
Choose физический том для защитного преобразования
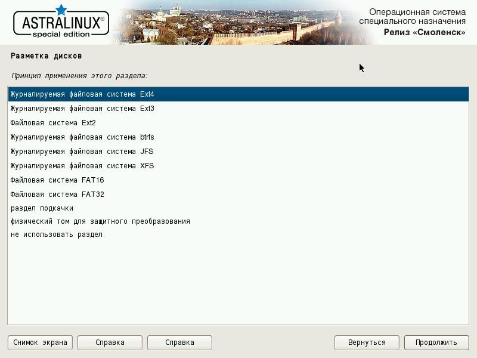pyautogui.click(x=238, y=221)
